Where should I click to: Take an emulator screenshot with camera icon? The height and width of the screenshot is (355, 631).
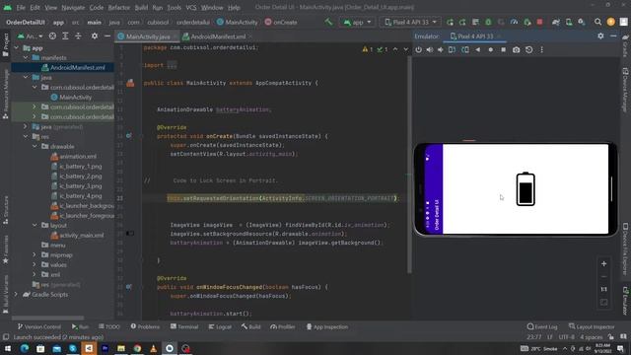tap(516, 50)
